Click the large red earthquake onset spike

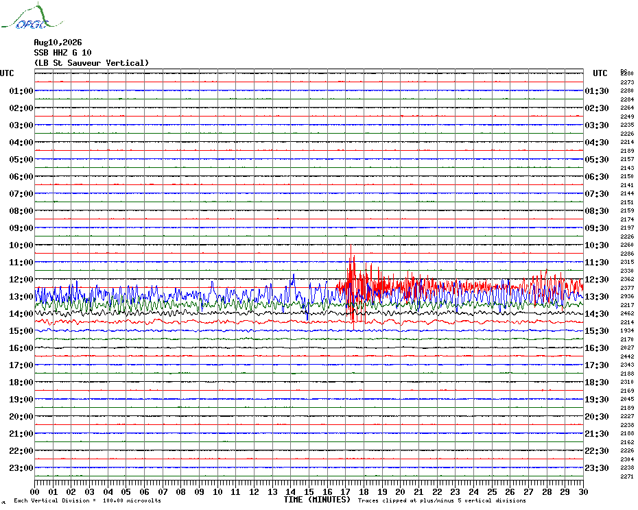click(x=351, y=287)
